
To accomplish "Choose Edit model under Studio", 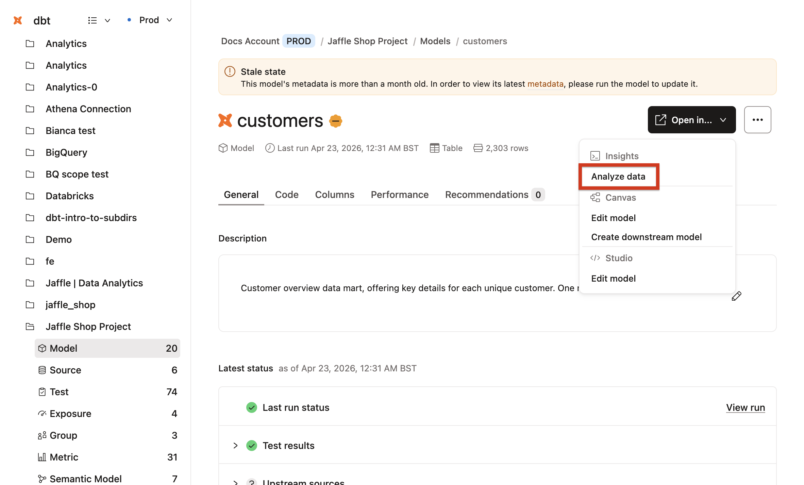I will (614, 278).
